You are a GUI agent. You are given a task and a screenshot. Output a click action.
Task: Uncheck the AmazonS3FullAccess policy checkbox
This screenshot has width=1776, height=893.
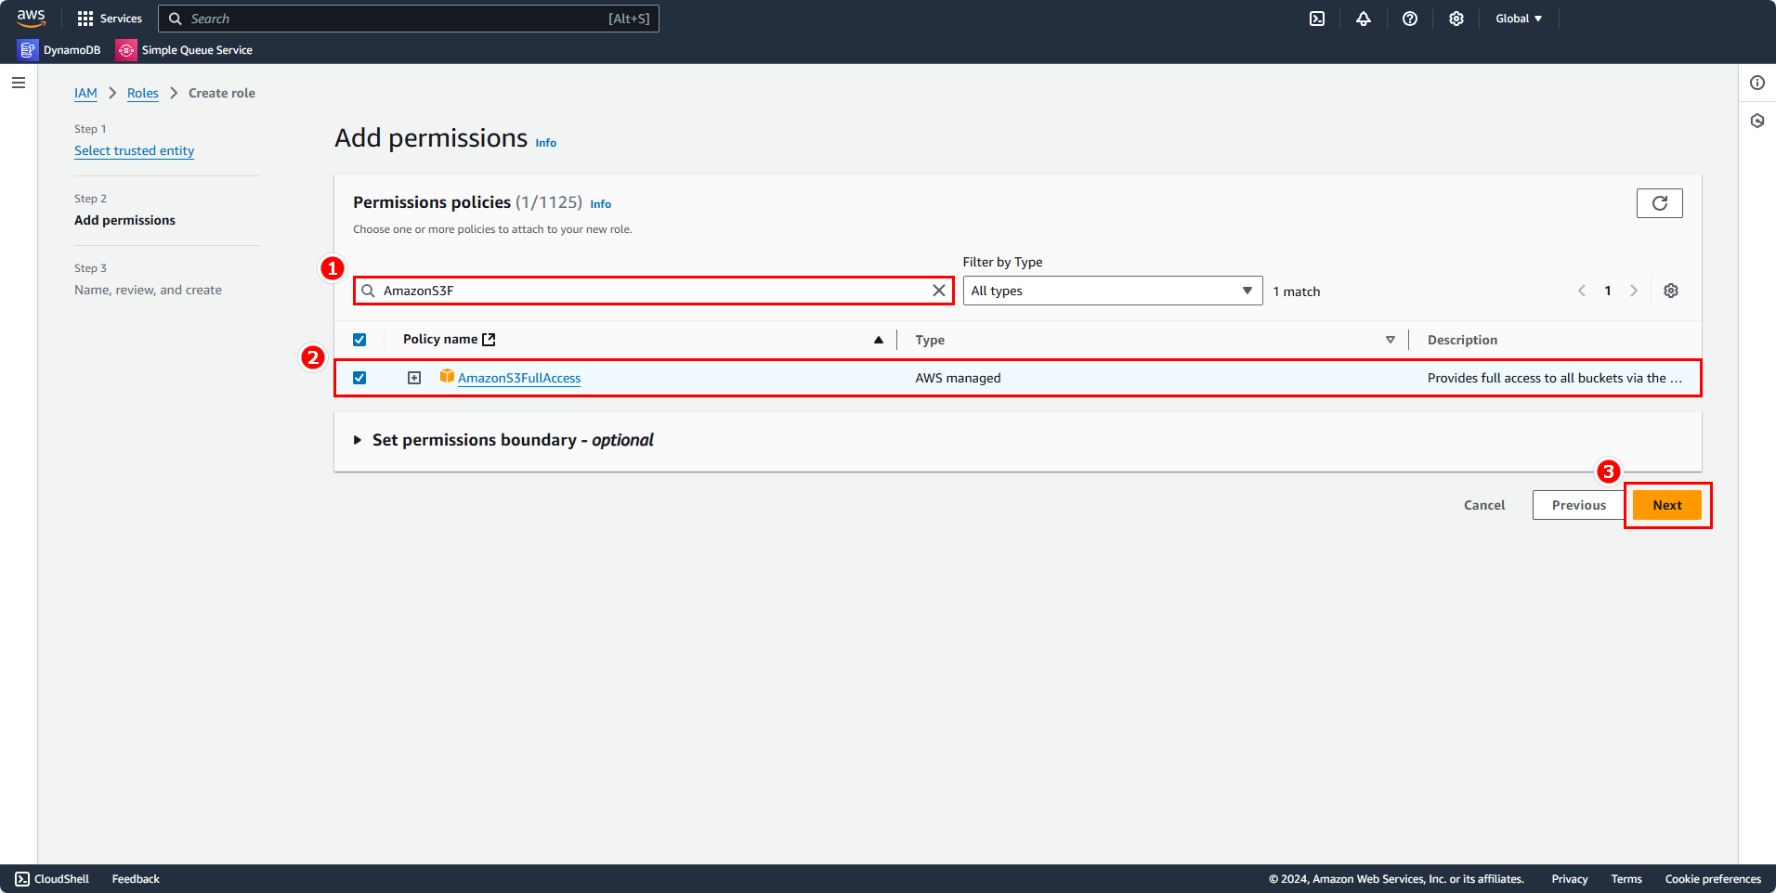coord(359,378)
